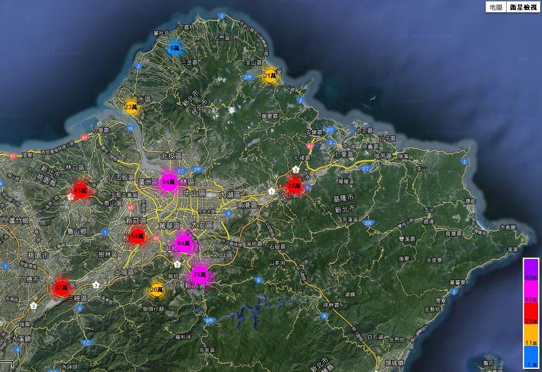
Task: Click the red 28萬 marker near 汐止區
Action: [x=294, y=186]
